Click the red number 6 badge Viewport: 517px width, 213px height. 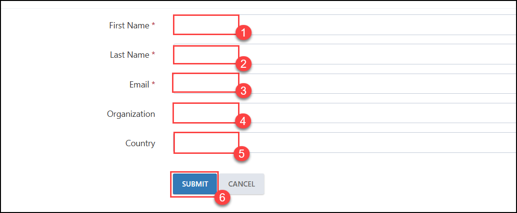[x=222, y=197]
